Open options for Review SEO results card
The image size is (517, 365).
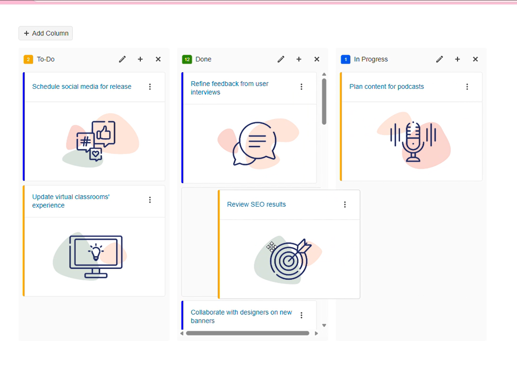(345, 204)
